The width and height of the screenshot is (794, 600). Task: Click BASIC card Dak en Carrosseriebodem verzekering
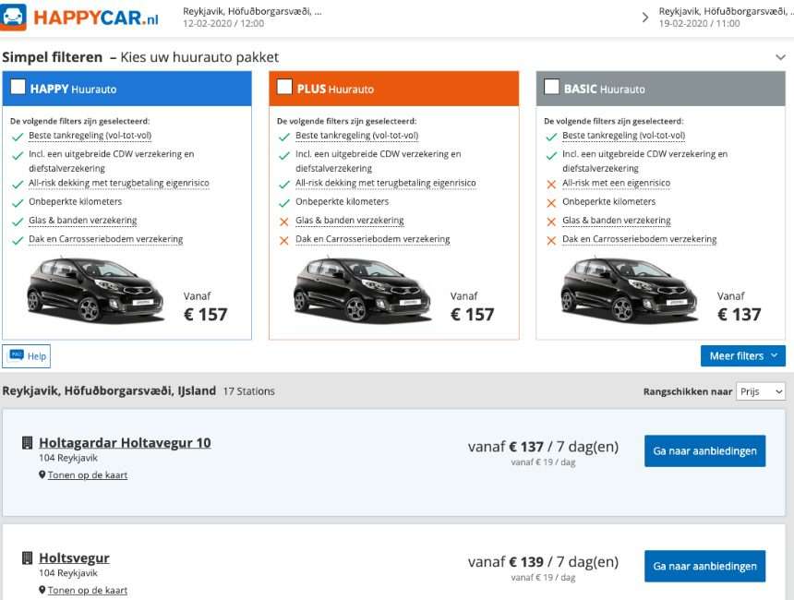640,239
